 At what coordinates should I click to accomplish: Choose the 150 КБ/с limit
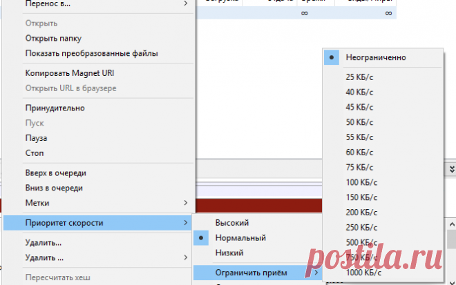(383, 197)
